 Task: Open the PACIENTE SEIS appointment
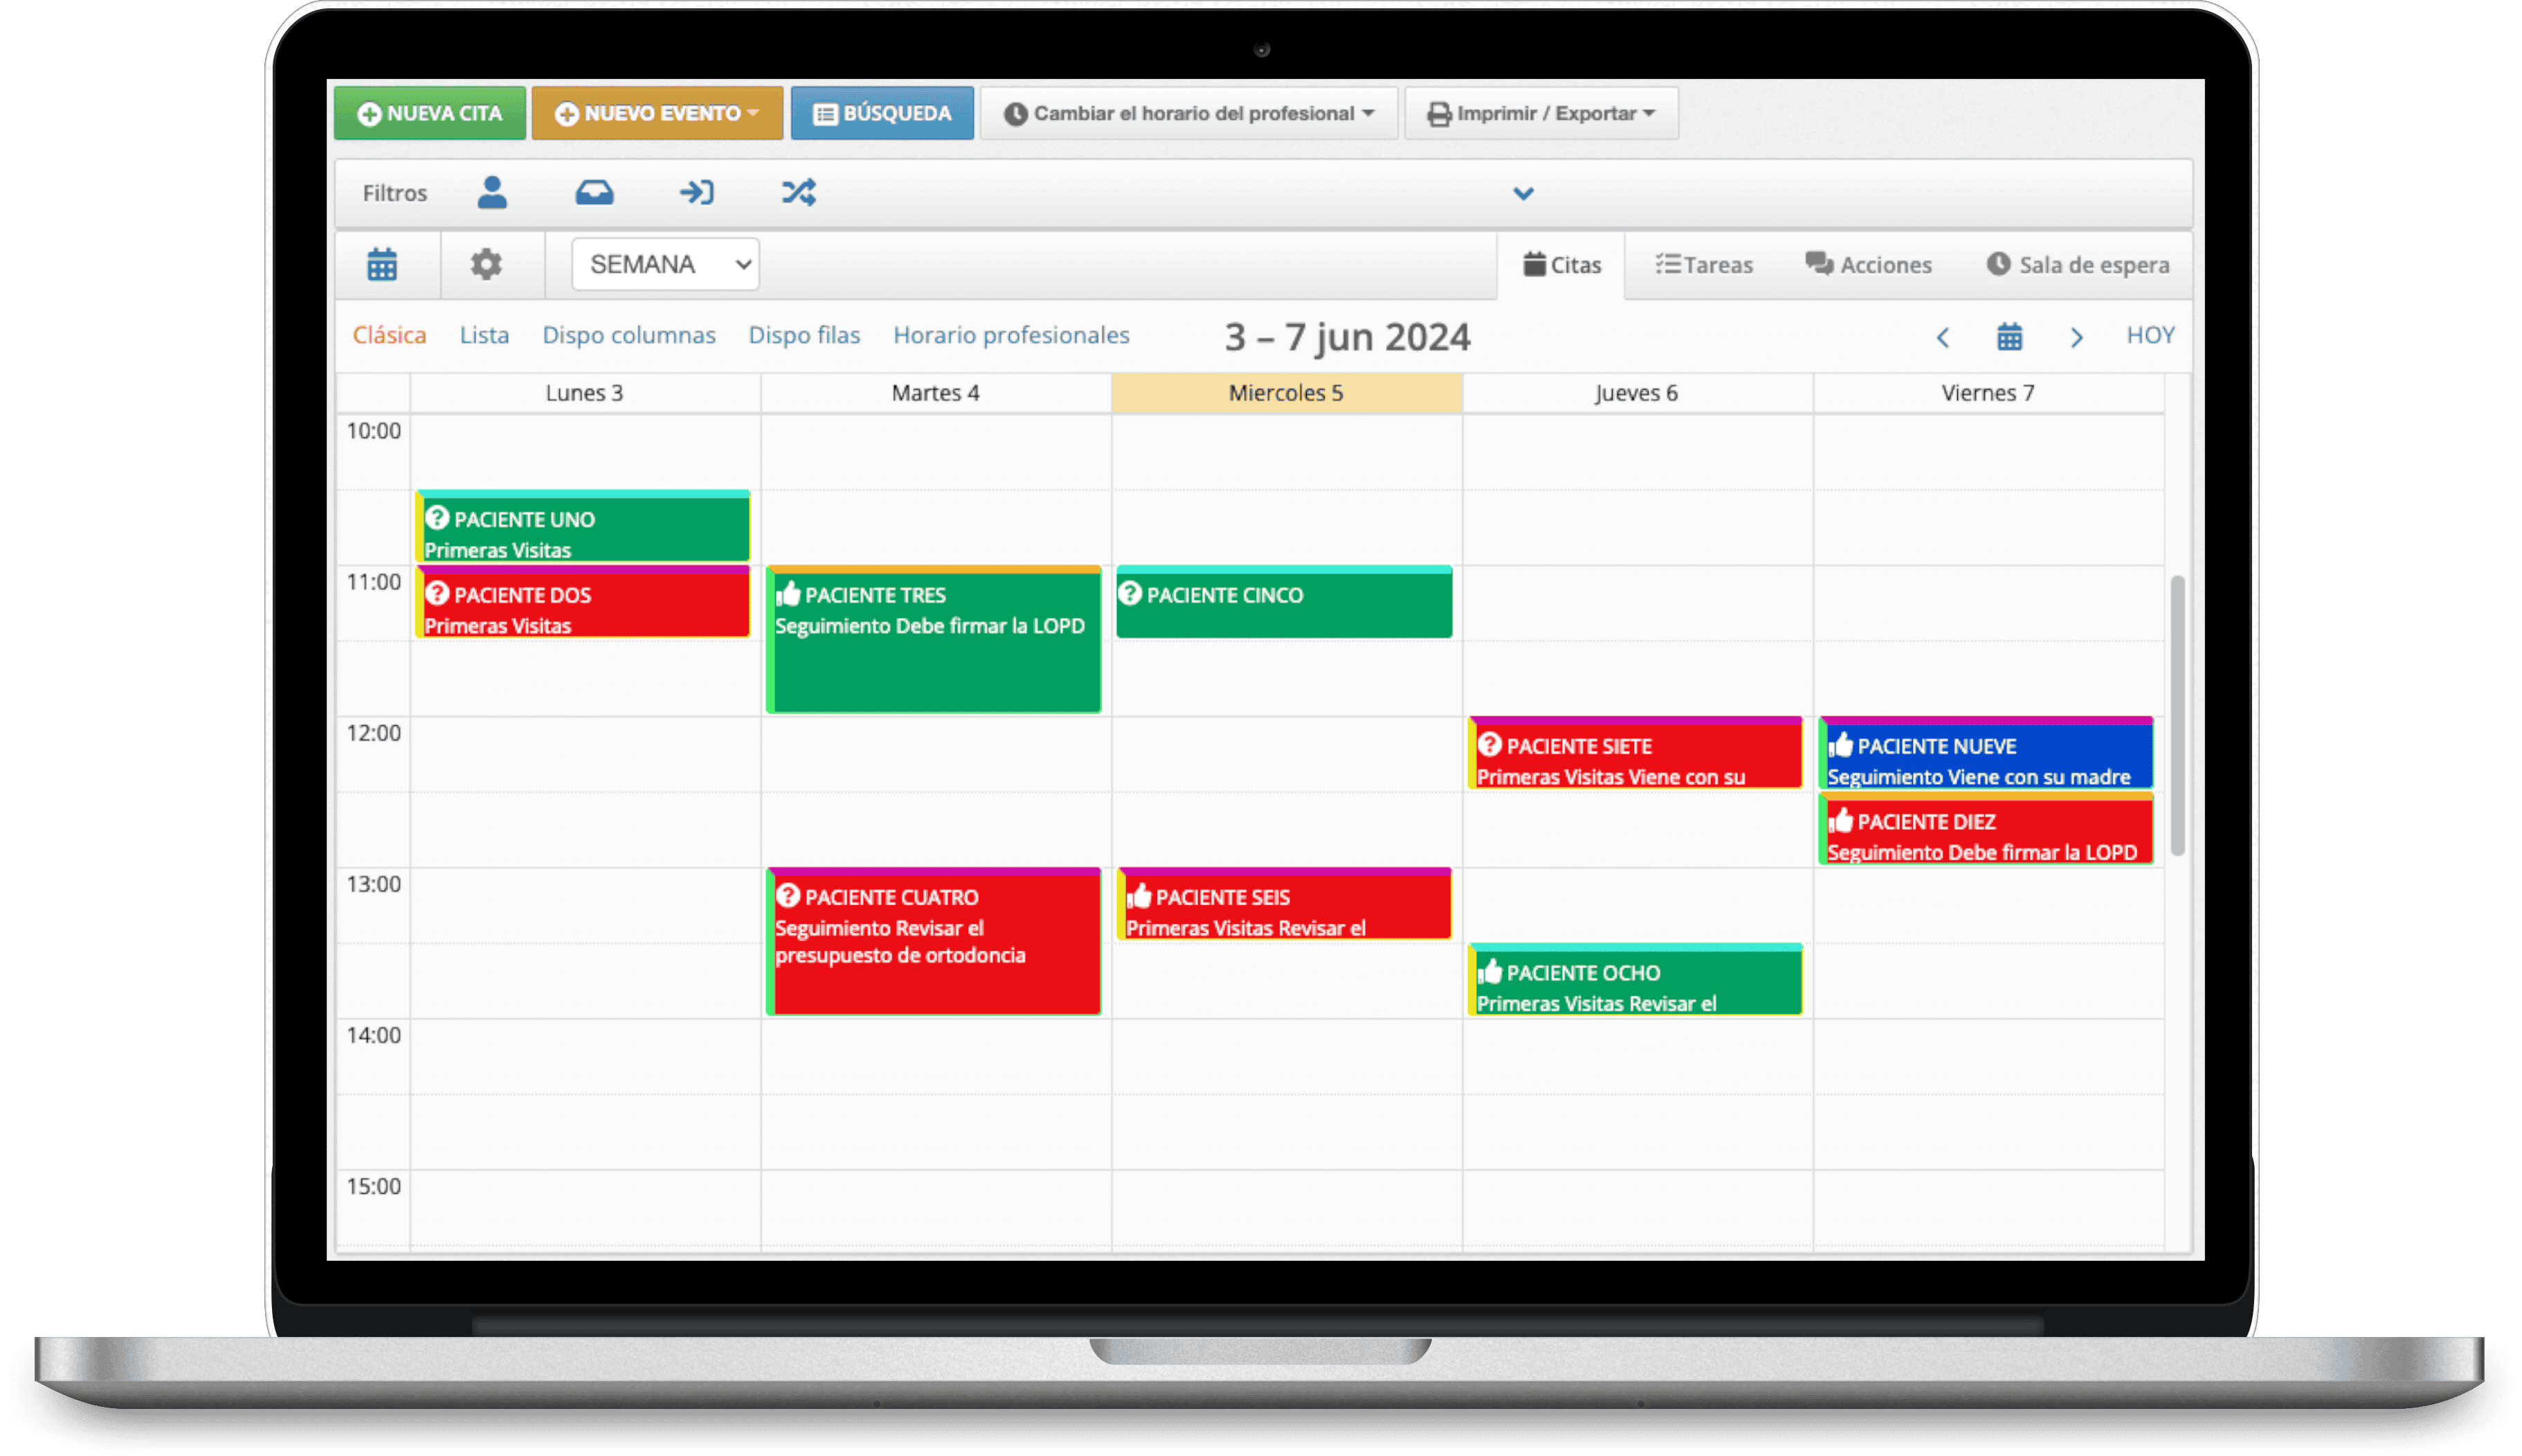point(1284,904)
